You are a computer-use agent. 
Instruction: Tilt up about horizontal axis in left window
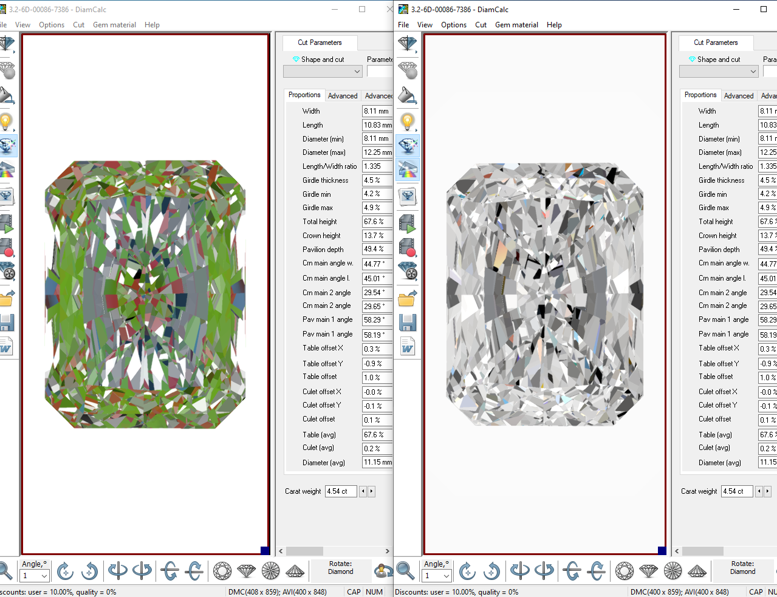tap(194, 571)
